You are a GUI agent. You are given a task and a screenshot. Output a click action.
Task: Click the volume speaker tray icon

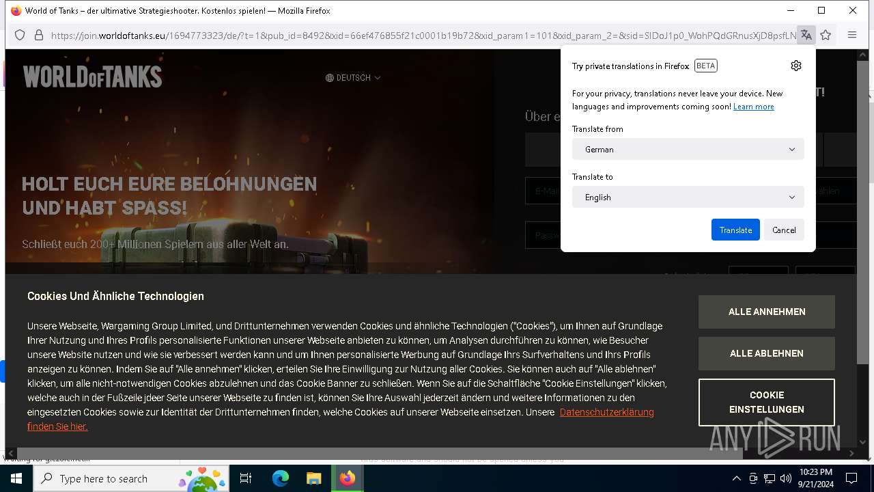pos(786,478)
